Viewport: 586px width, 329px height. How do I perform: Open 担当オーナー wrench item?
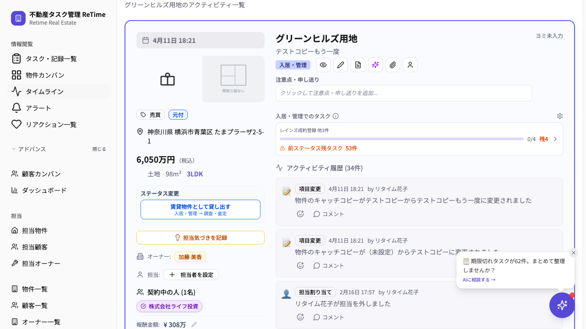(59, 263)
